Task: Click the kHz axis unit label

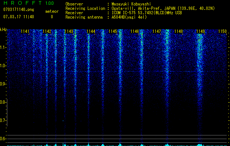Action: coord(3,30)
